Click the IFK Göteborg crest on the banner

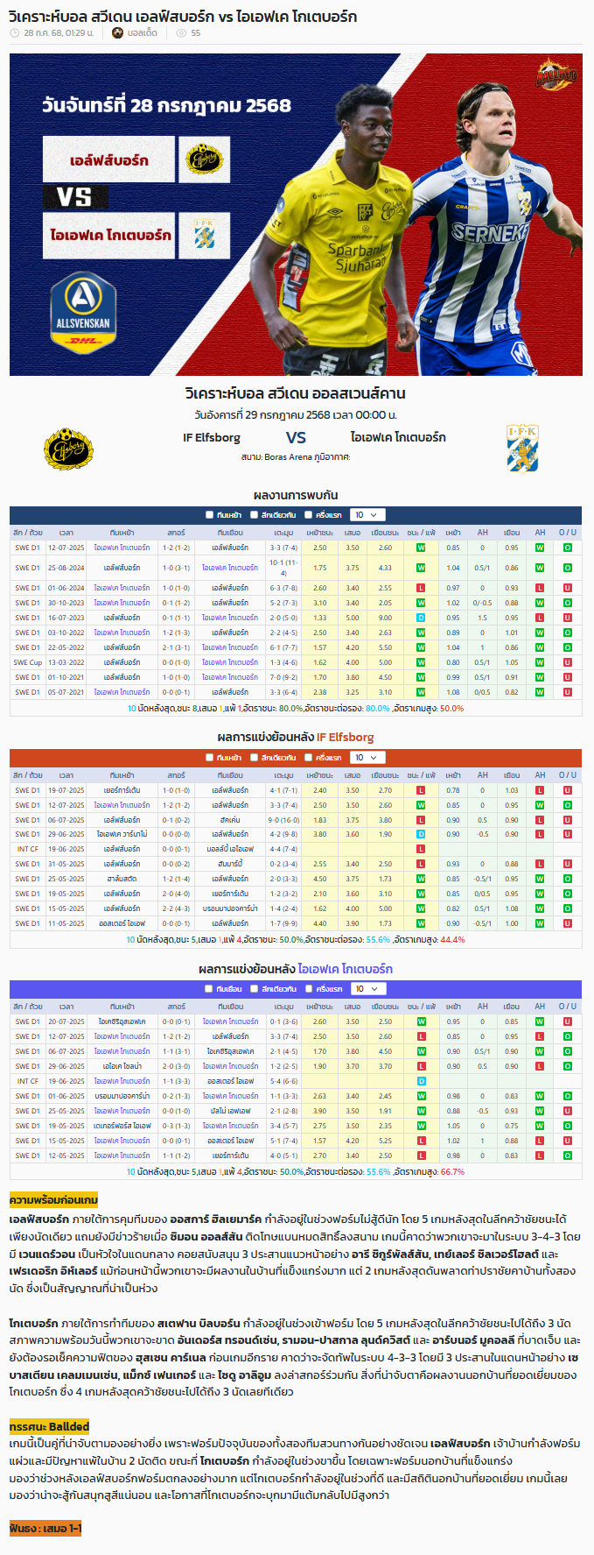click(205, 234)
